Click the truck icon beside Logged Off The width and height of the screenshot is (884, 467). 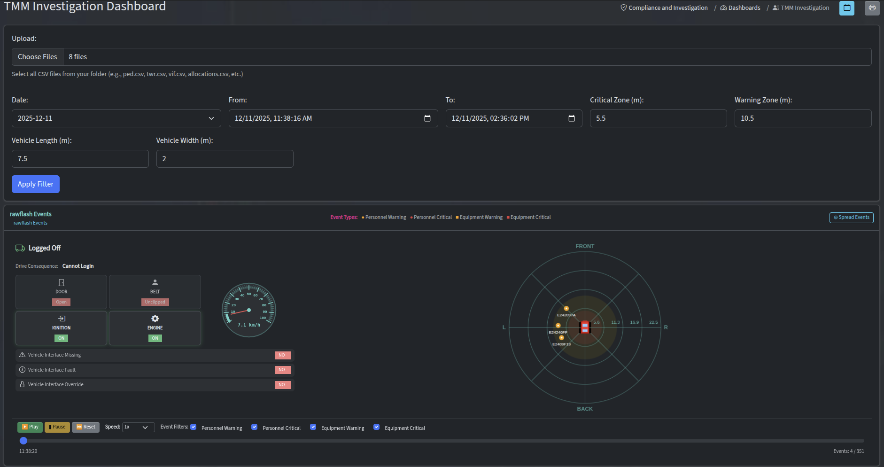point(20,248)
